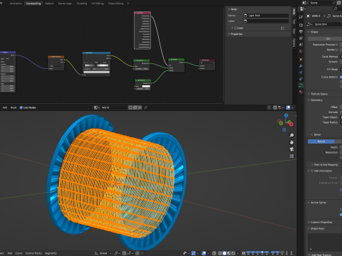This screenshot has width=342, height=256.
Task: Click the white Background node color swatch
Action: (x=145, y=86)
